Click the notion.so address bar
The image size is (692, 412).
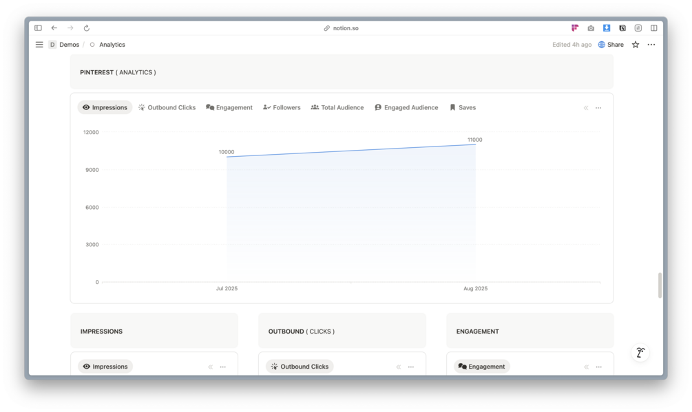(341, 28)
